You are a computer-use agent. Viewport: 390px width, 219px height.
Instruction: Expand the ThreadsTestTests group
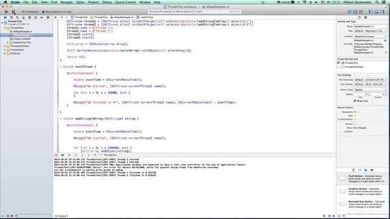coord(5,46)
